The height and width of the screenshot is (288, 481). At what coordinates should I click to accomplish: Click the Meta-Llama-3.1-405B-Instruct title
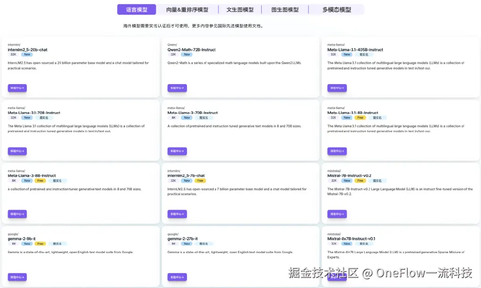point(355,50)
